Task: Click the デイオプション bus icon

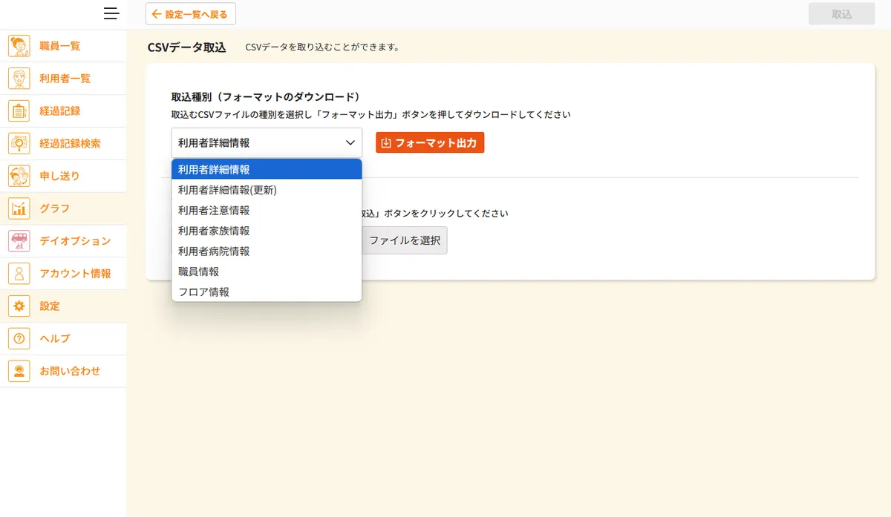Action: pyautogui.click(x=19, y=241)
